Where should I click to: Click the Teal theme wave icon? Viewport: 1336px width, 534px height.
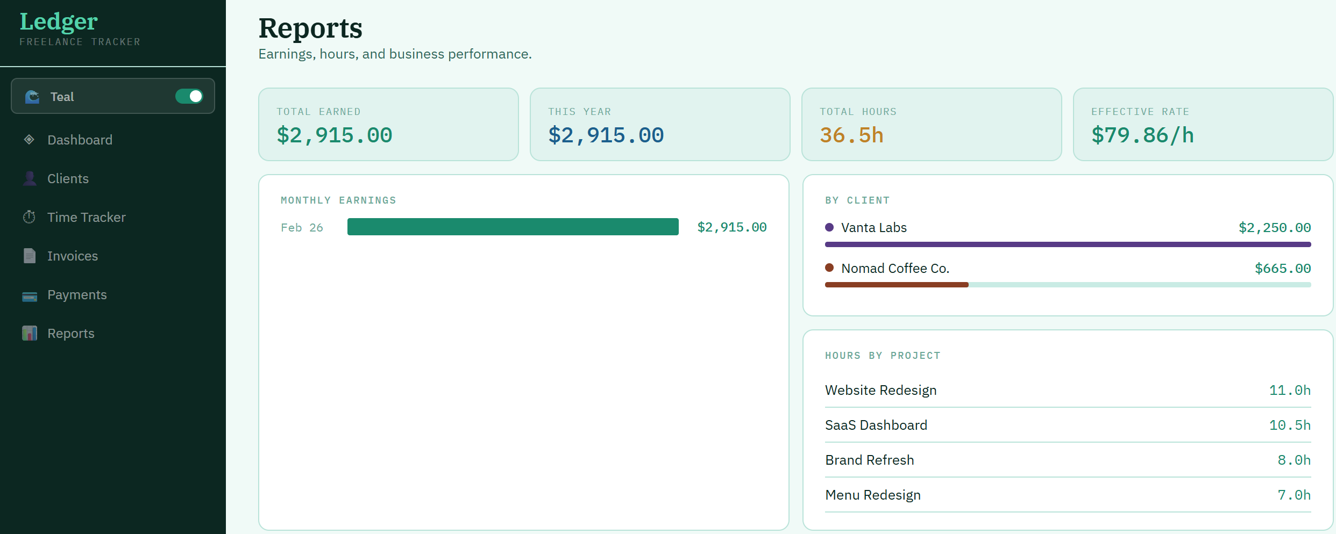pos(32,97)
